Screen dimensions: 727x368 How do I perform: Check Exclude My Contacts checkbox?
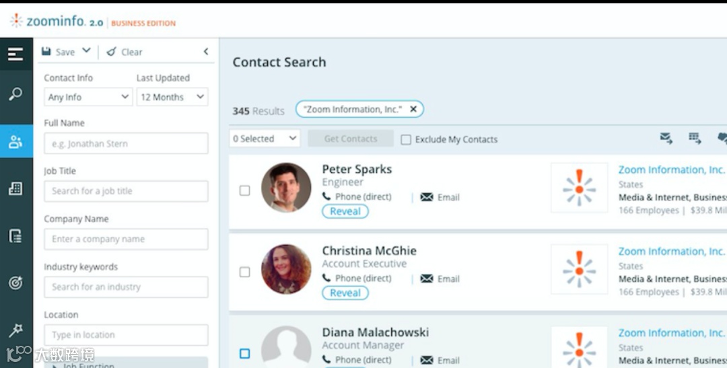pyautogui.click(x=406, y=139)
